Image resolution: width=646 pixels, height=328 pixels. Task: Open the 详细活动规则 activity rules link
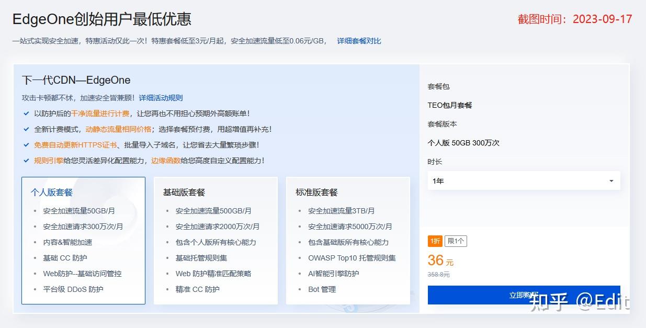[161, 98]
